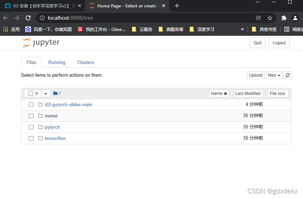Click folder icon beside tensorflow
303x198 pixels.
[x=40, y=138]
